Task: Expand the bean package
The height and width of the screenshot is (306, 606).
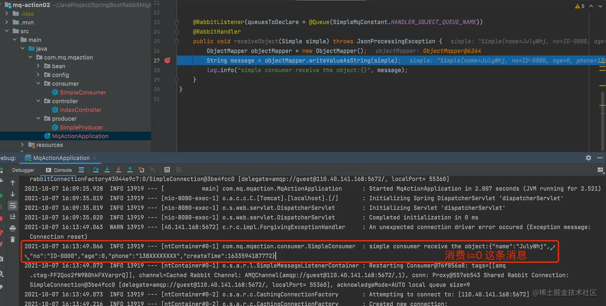Action: click(38, 66)
